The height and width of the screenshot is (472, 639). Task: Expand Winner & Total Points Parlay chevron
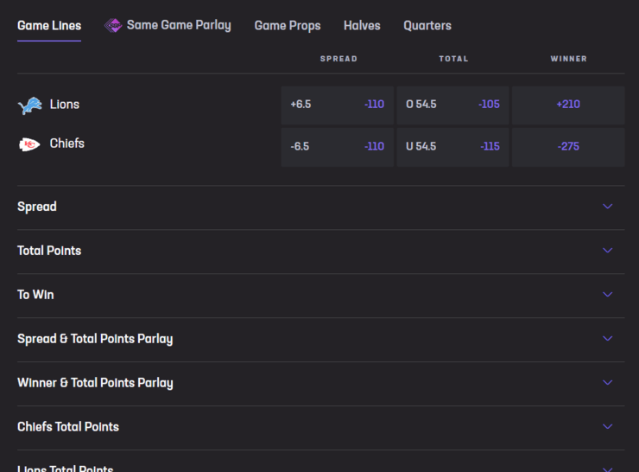coord(607,383)
